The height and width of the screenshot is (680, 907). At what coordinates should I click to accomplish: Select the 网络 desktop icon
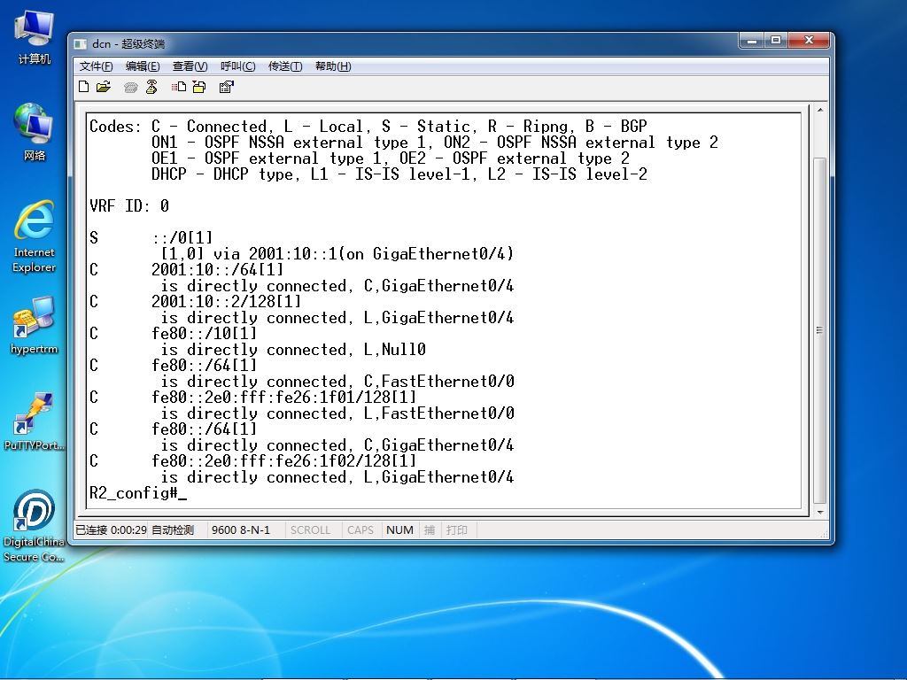(x=35, y=132)
